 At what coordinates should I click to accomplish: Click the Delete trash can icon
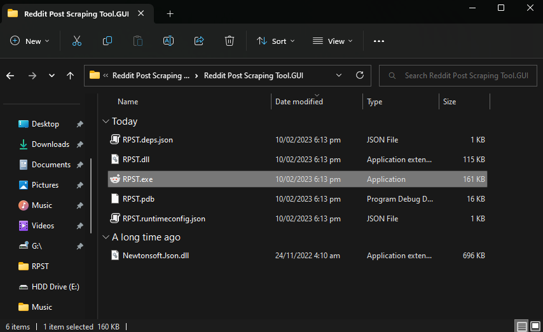[x=230, y=41]
